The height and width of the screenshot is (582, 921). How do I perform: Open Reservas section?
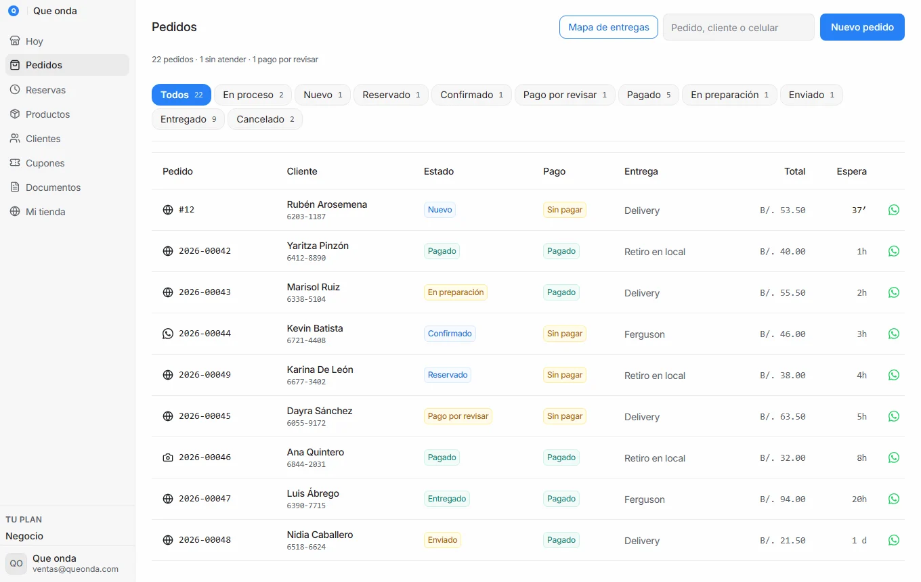[x=67, y=90]
